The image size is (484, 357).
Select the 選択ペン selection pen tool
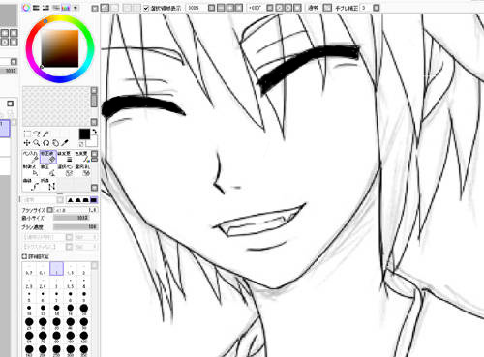point(66,170)
